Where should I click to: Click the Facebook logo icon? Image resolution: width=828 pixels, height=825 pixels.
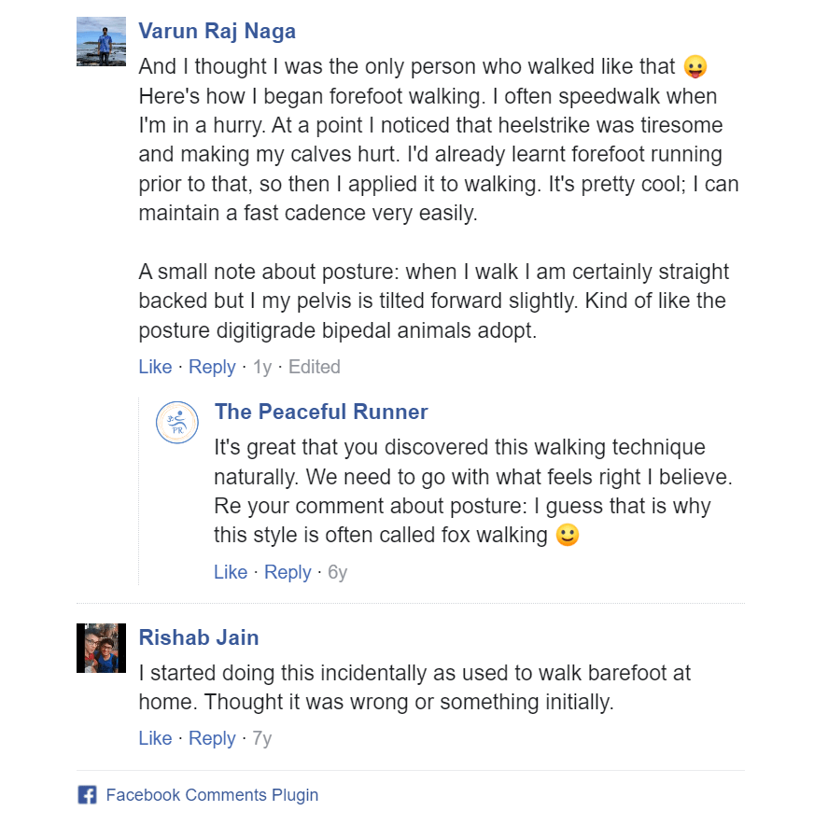(x=87, y=794)
